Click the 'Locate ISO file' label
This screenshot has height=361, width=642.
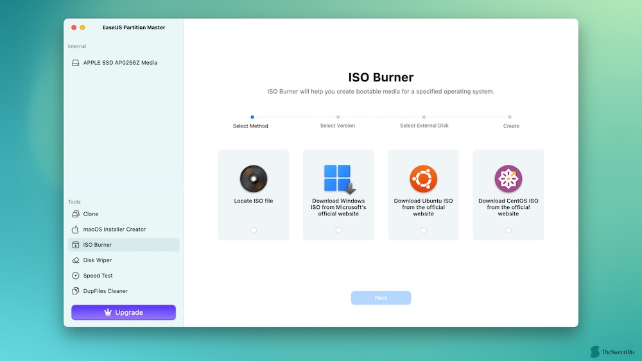click(x=254, y=201)
